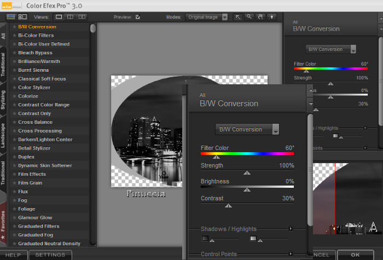Open the B/W Conversion method dropdown
383x260 pixels.
247,130
